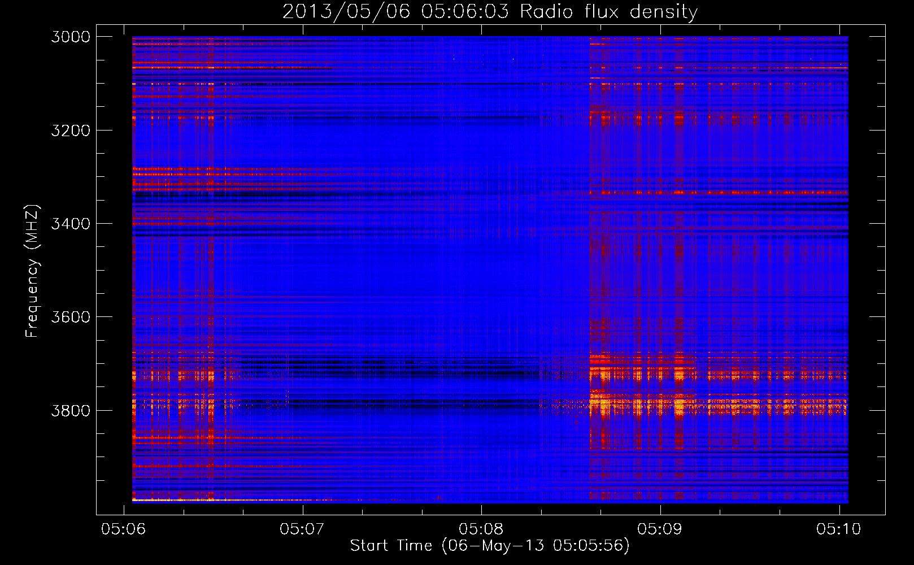This screenshot has height=565, width=914.
Task: Click the plot title "2013/05/06 05:06:03 Radio flux density"
Action: pyautogui.click(x=490, y=12)
